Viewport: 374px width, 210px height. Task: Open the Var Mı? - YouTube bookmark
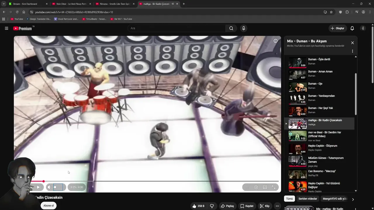tap(121, 19)
